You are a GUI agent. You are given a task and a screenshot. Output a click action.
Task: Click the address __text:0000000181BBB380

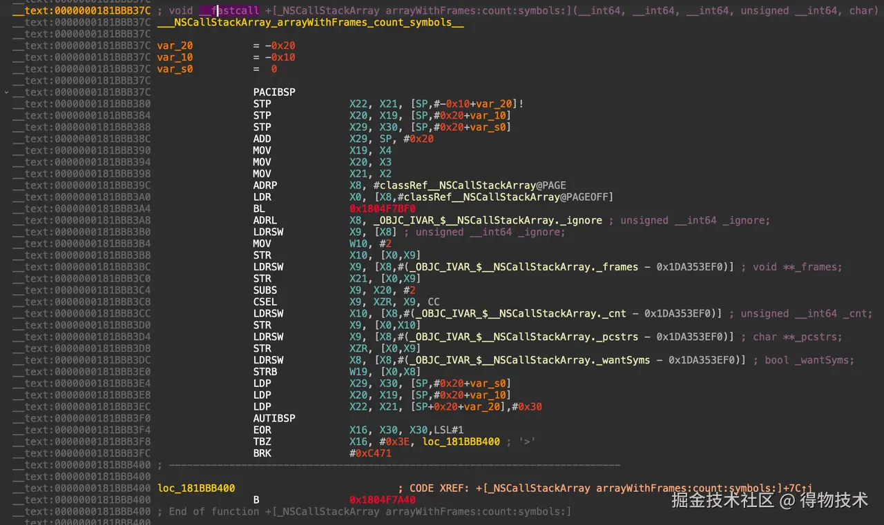pyautogui.click(x=81, y=103)
